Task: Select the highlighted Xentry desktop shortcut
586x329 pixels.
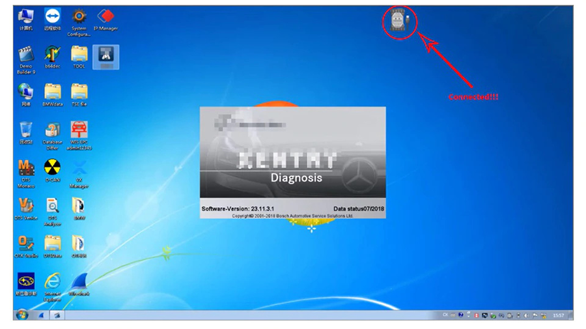Action: coord(106,57)
